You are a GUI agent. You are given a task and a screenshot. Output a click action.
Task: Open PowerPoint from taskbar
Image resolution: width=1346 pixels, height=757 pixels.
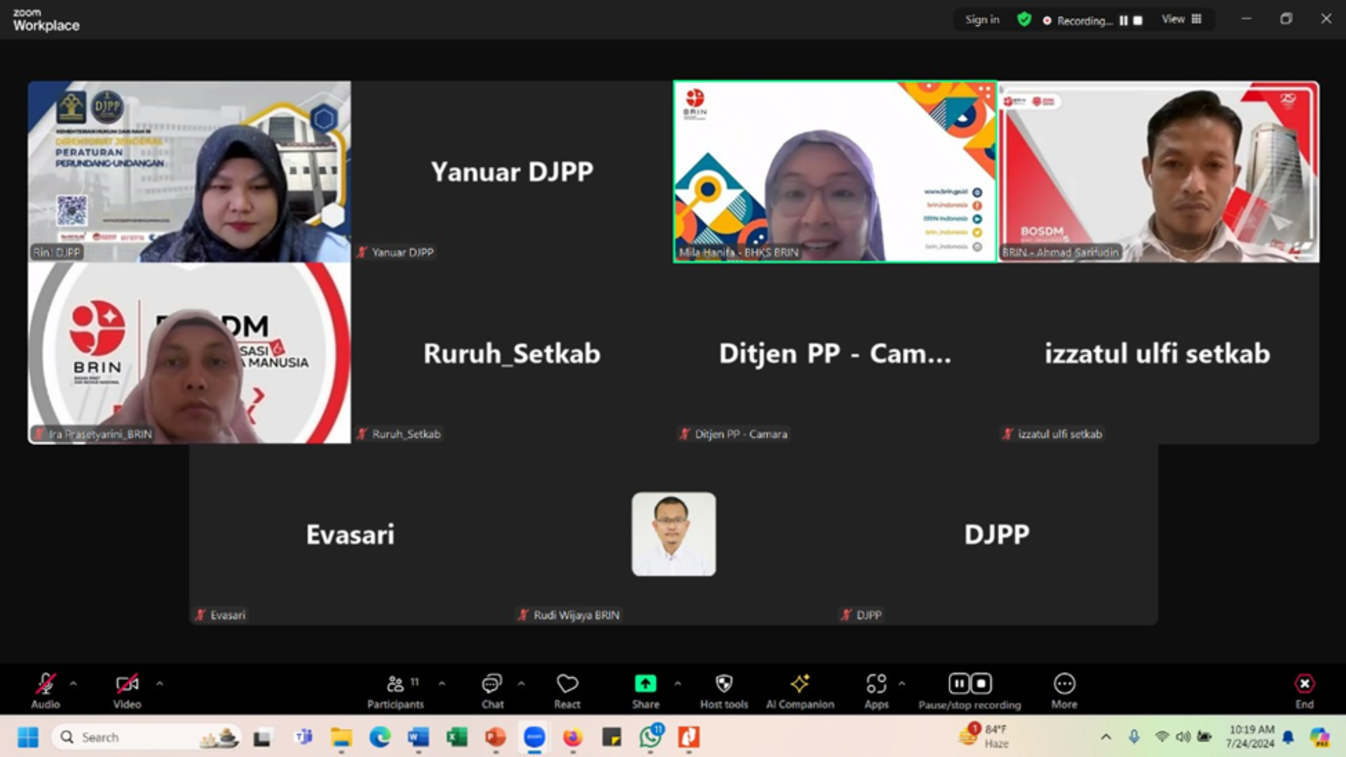(496, 737)
